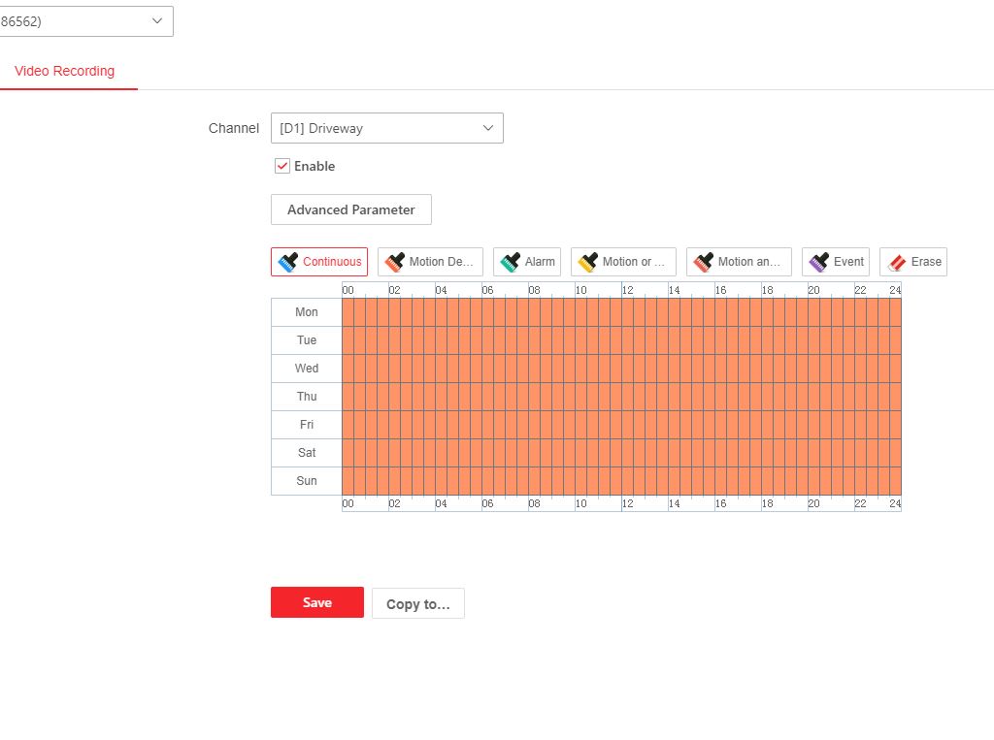This screenshot has width=994, height=740.
Task: Click the Sun schedule row label
Action: (307, 481)
